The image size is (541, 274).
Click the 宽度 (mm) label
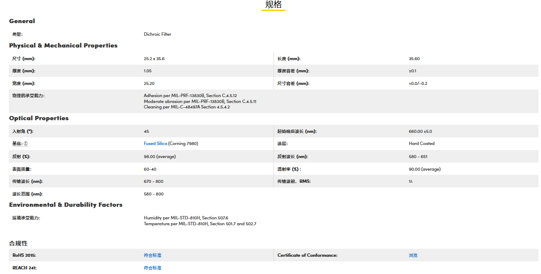click(x=24, y=84)
